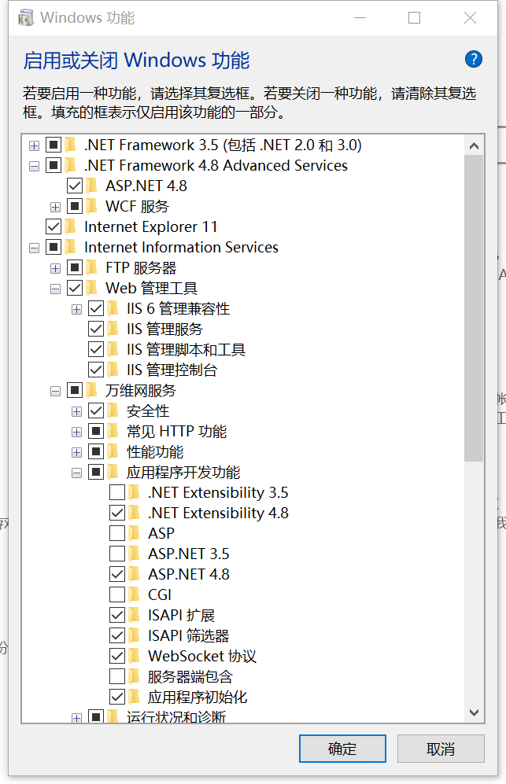Expand IIS 6 管理兼容性 node

76,310
